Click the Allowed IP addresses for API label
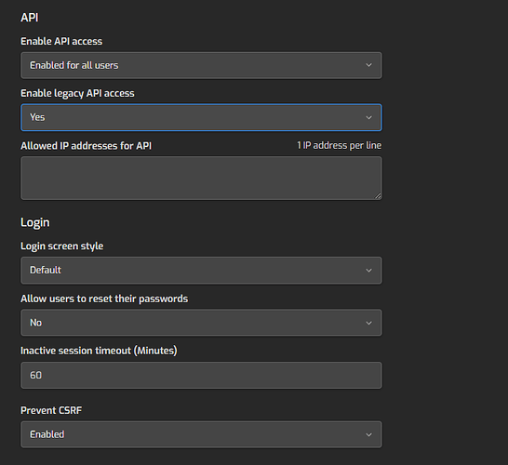This screenshot has width=508, height=465. click(x=87, y=146)
